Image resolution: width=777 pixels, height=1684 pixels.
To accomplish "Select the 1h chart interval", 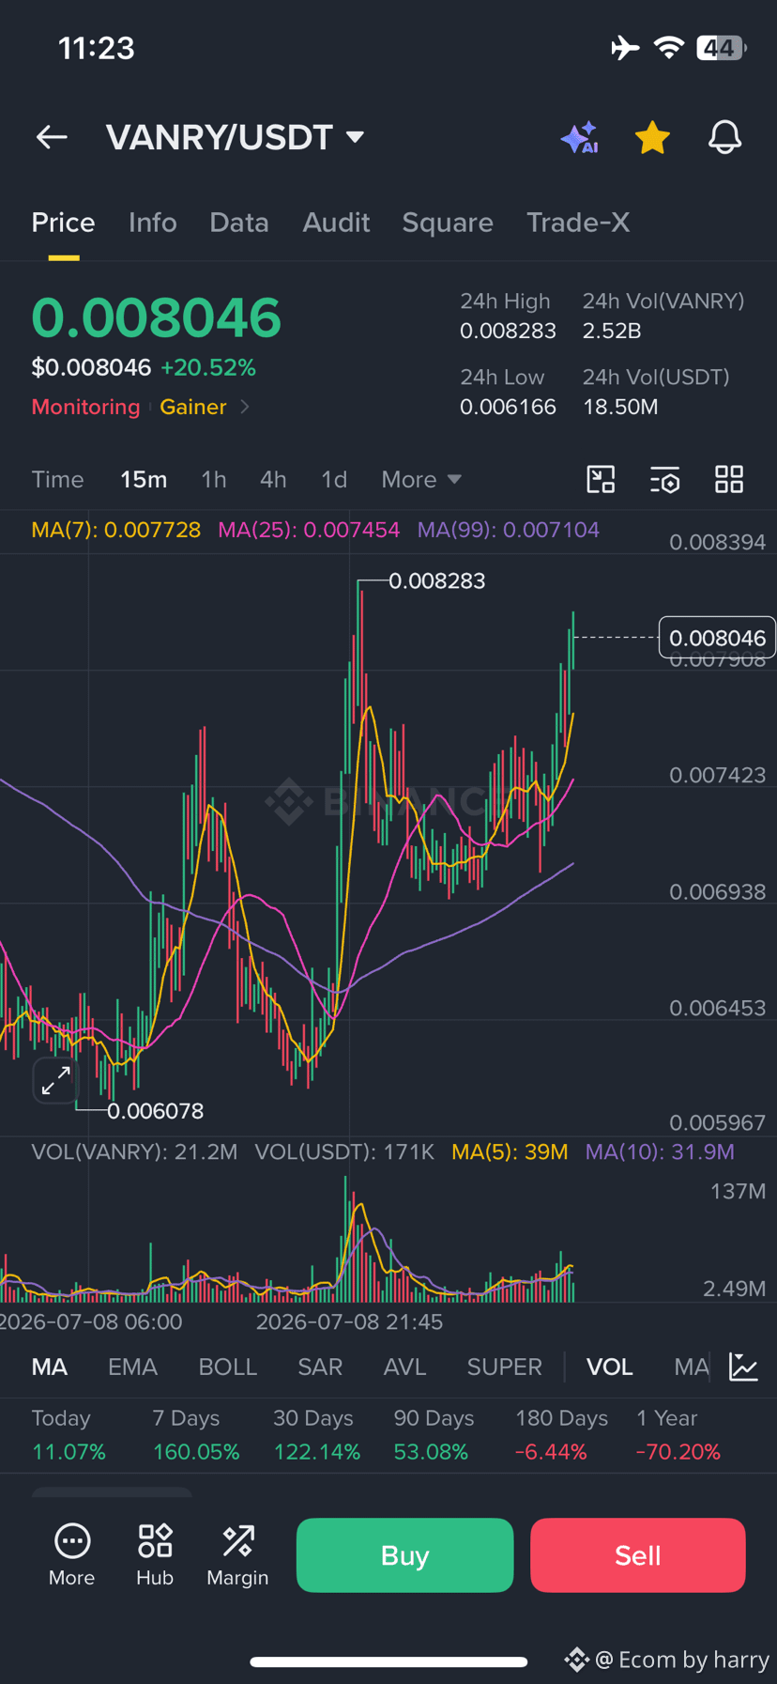I will (x=214, y=480).
